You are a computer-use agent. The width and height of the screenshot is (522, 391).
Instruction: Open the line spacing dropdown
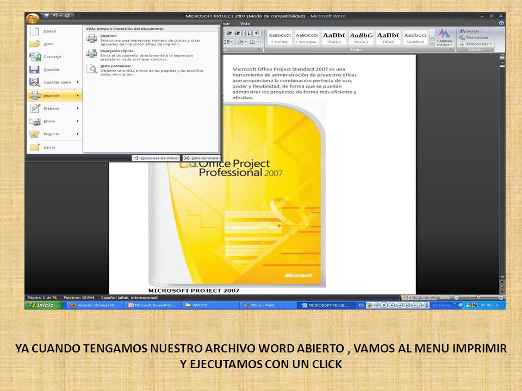229,42
